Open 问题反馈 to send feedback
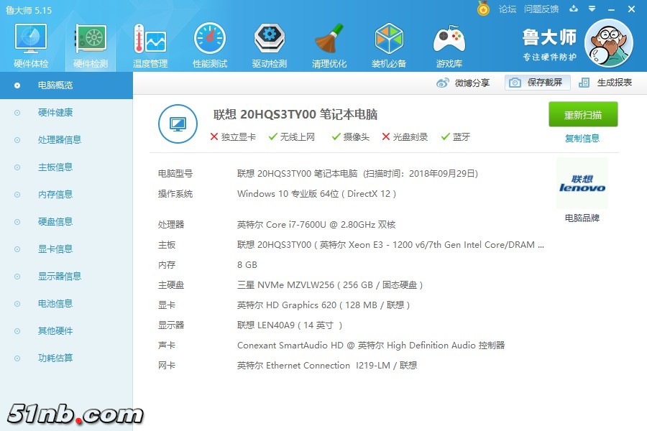This screenshot has height=431, width=647. click(540, 9)
